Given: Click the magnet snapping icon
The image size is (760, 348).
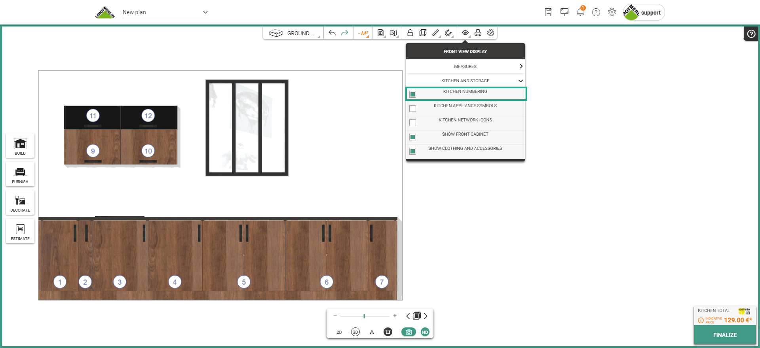Looking at the screenshot, I should coord(448,33).
